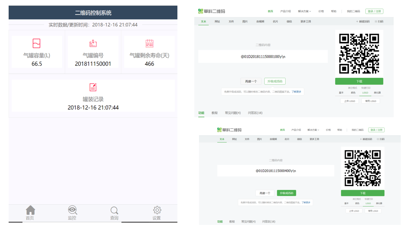The height and width of the screenshot is (228, 407).
Task: Click 常用 LOGO on the 000400 page
Action: [373, 211]
